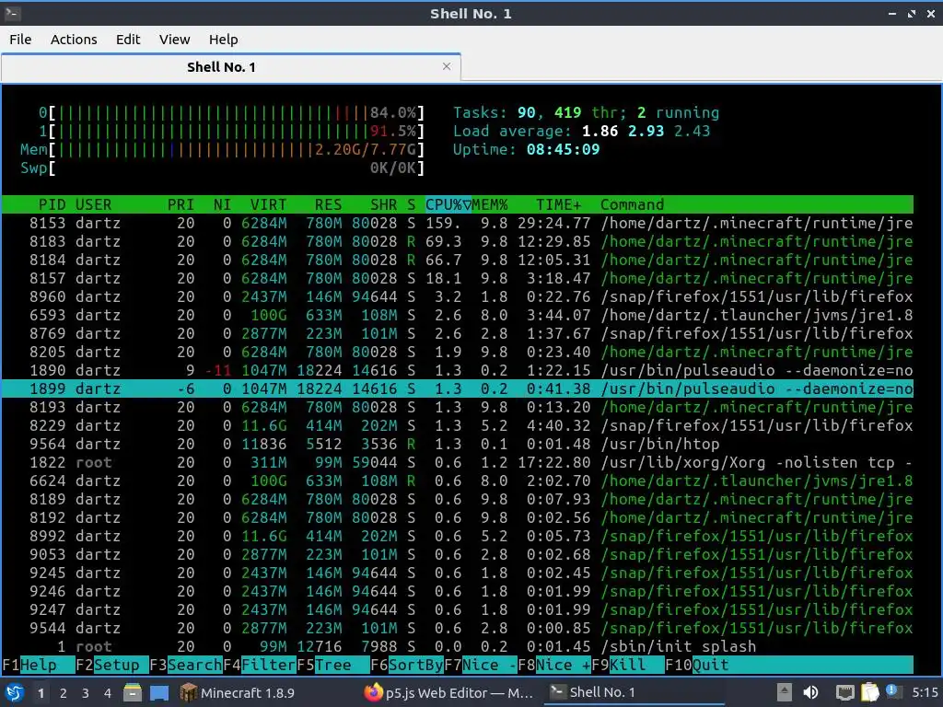
Task: Click the F7 Nice - button
Action: 481,665
